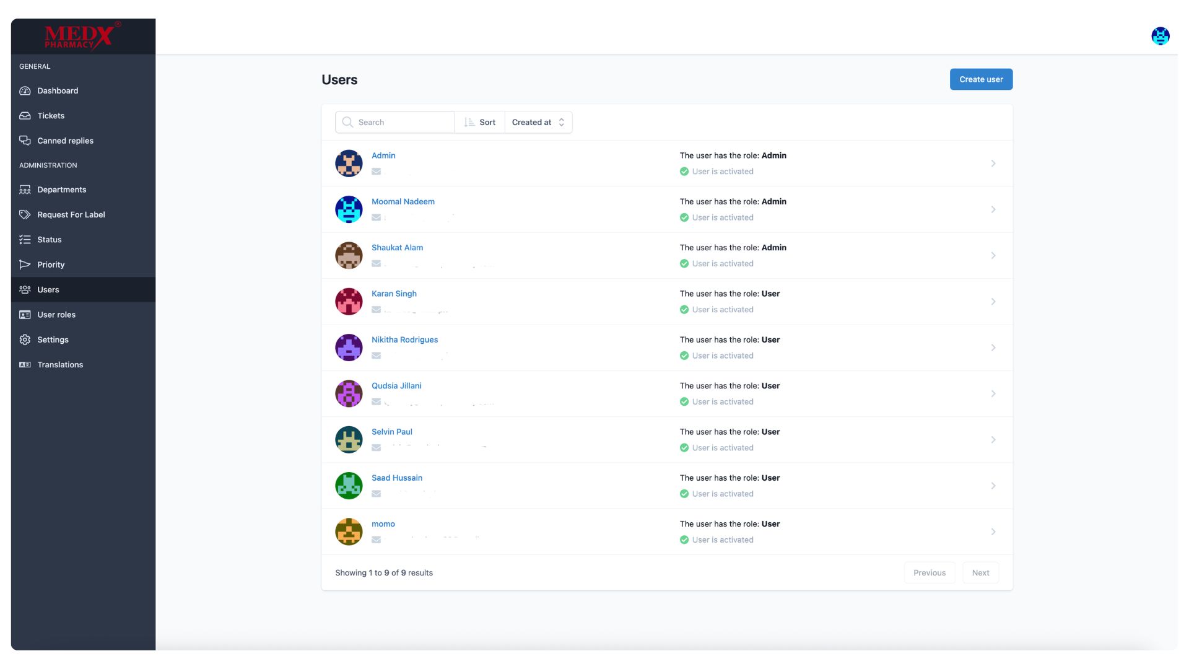This screenshot has height=669, width=1189.
Task: Click the Users page heading
Action: [x=339, y=80]
